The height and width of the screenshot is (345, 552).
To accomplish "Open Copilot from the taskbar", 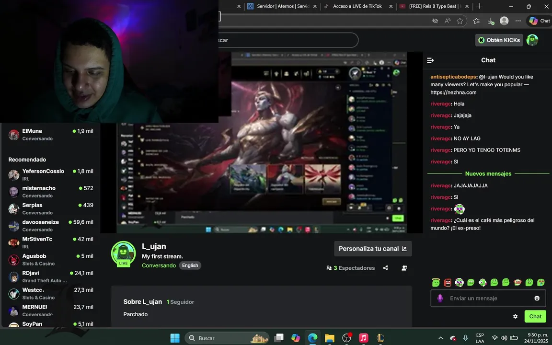I will click(296, 338).
